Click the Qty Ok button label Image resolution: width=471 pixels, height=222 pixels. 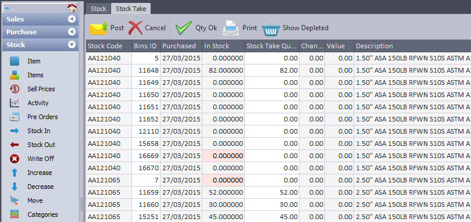pos(206,28)
